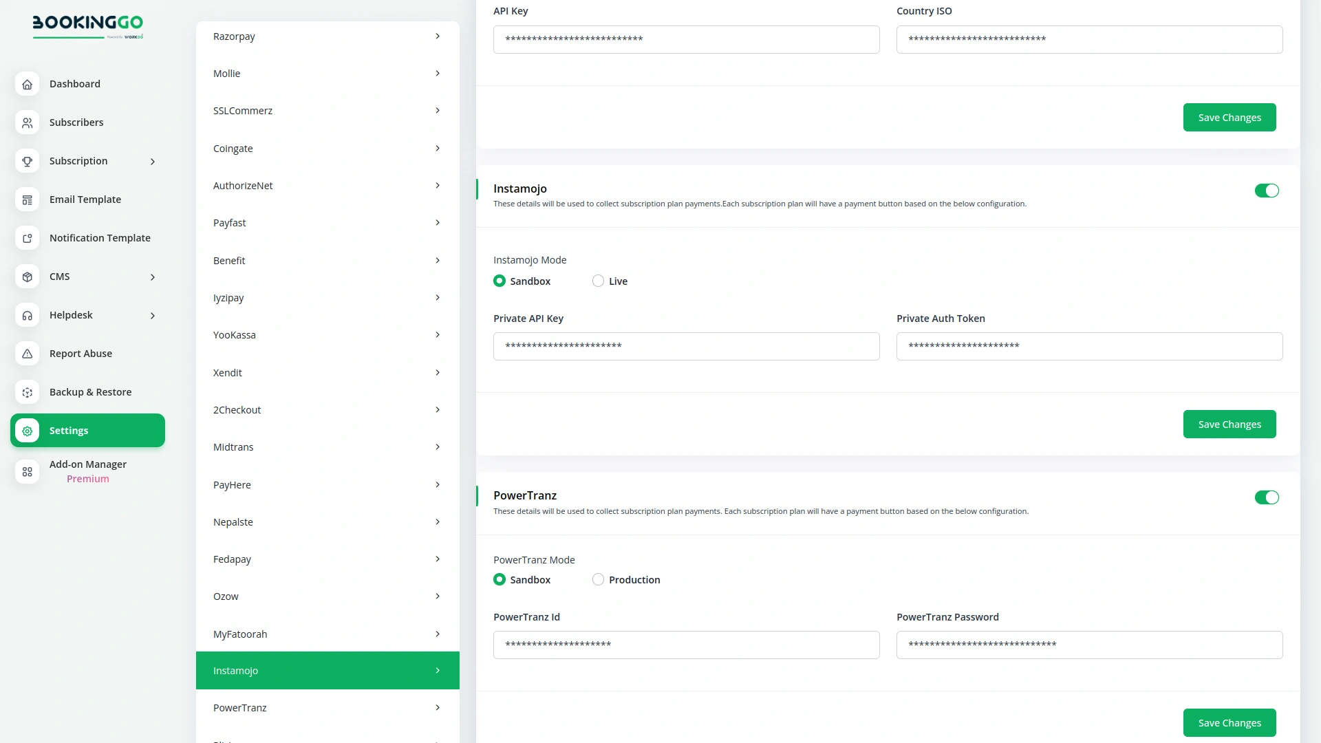Image resolution: width=1321 pixels, height=743 pixels.
Task: Save changes for Instamojo settings
Action: pyautogui.click(x=1229, y=424)
